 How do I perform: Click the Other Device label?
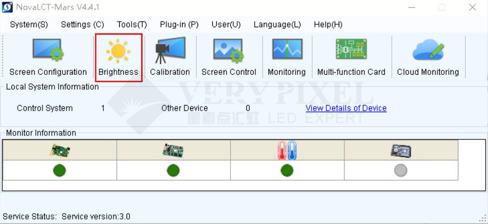coord(184,108)
